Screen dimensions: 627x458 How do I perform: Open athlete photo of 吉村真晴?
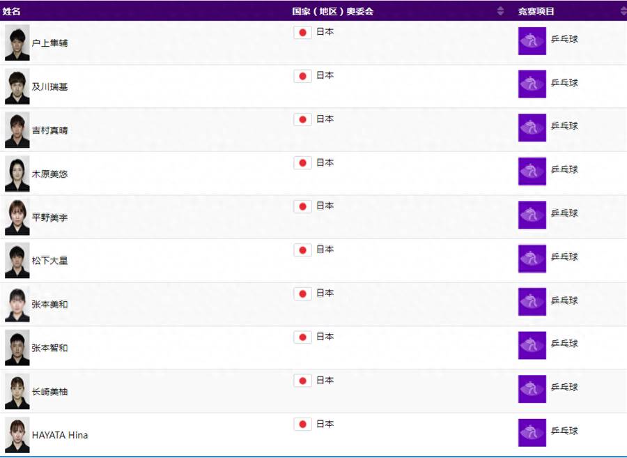pos(17,130)
